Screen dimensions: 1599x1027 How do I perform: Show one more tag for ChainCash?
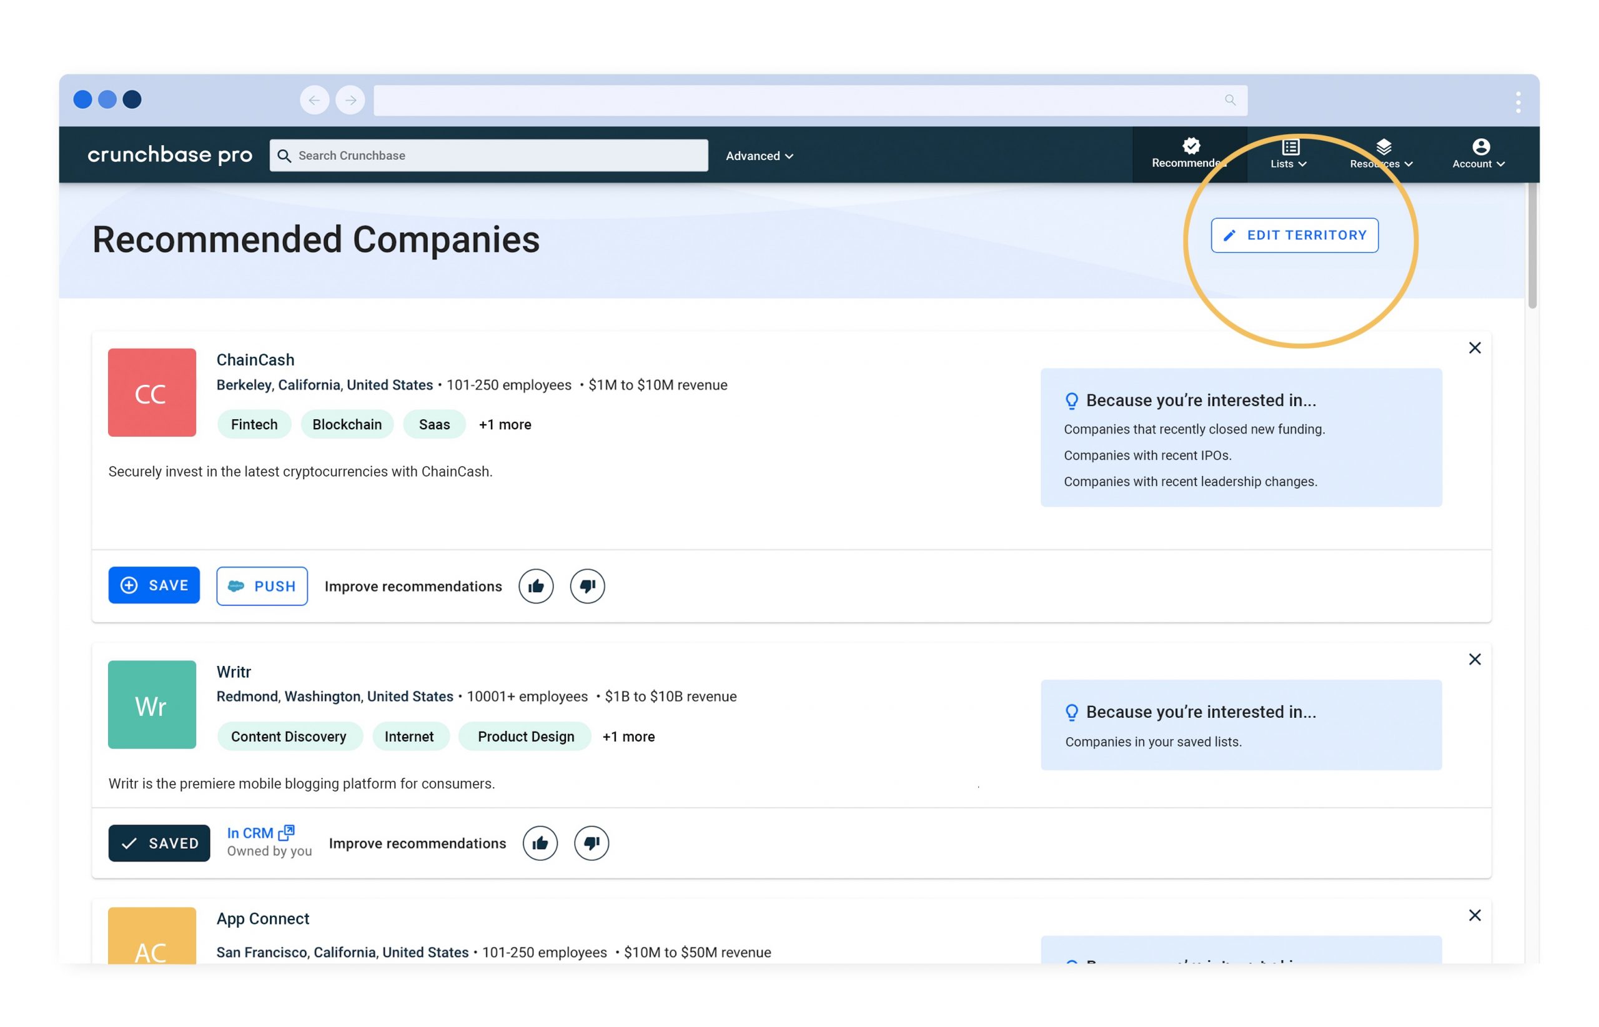tap(505, 424)
